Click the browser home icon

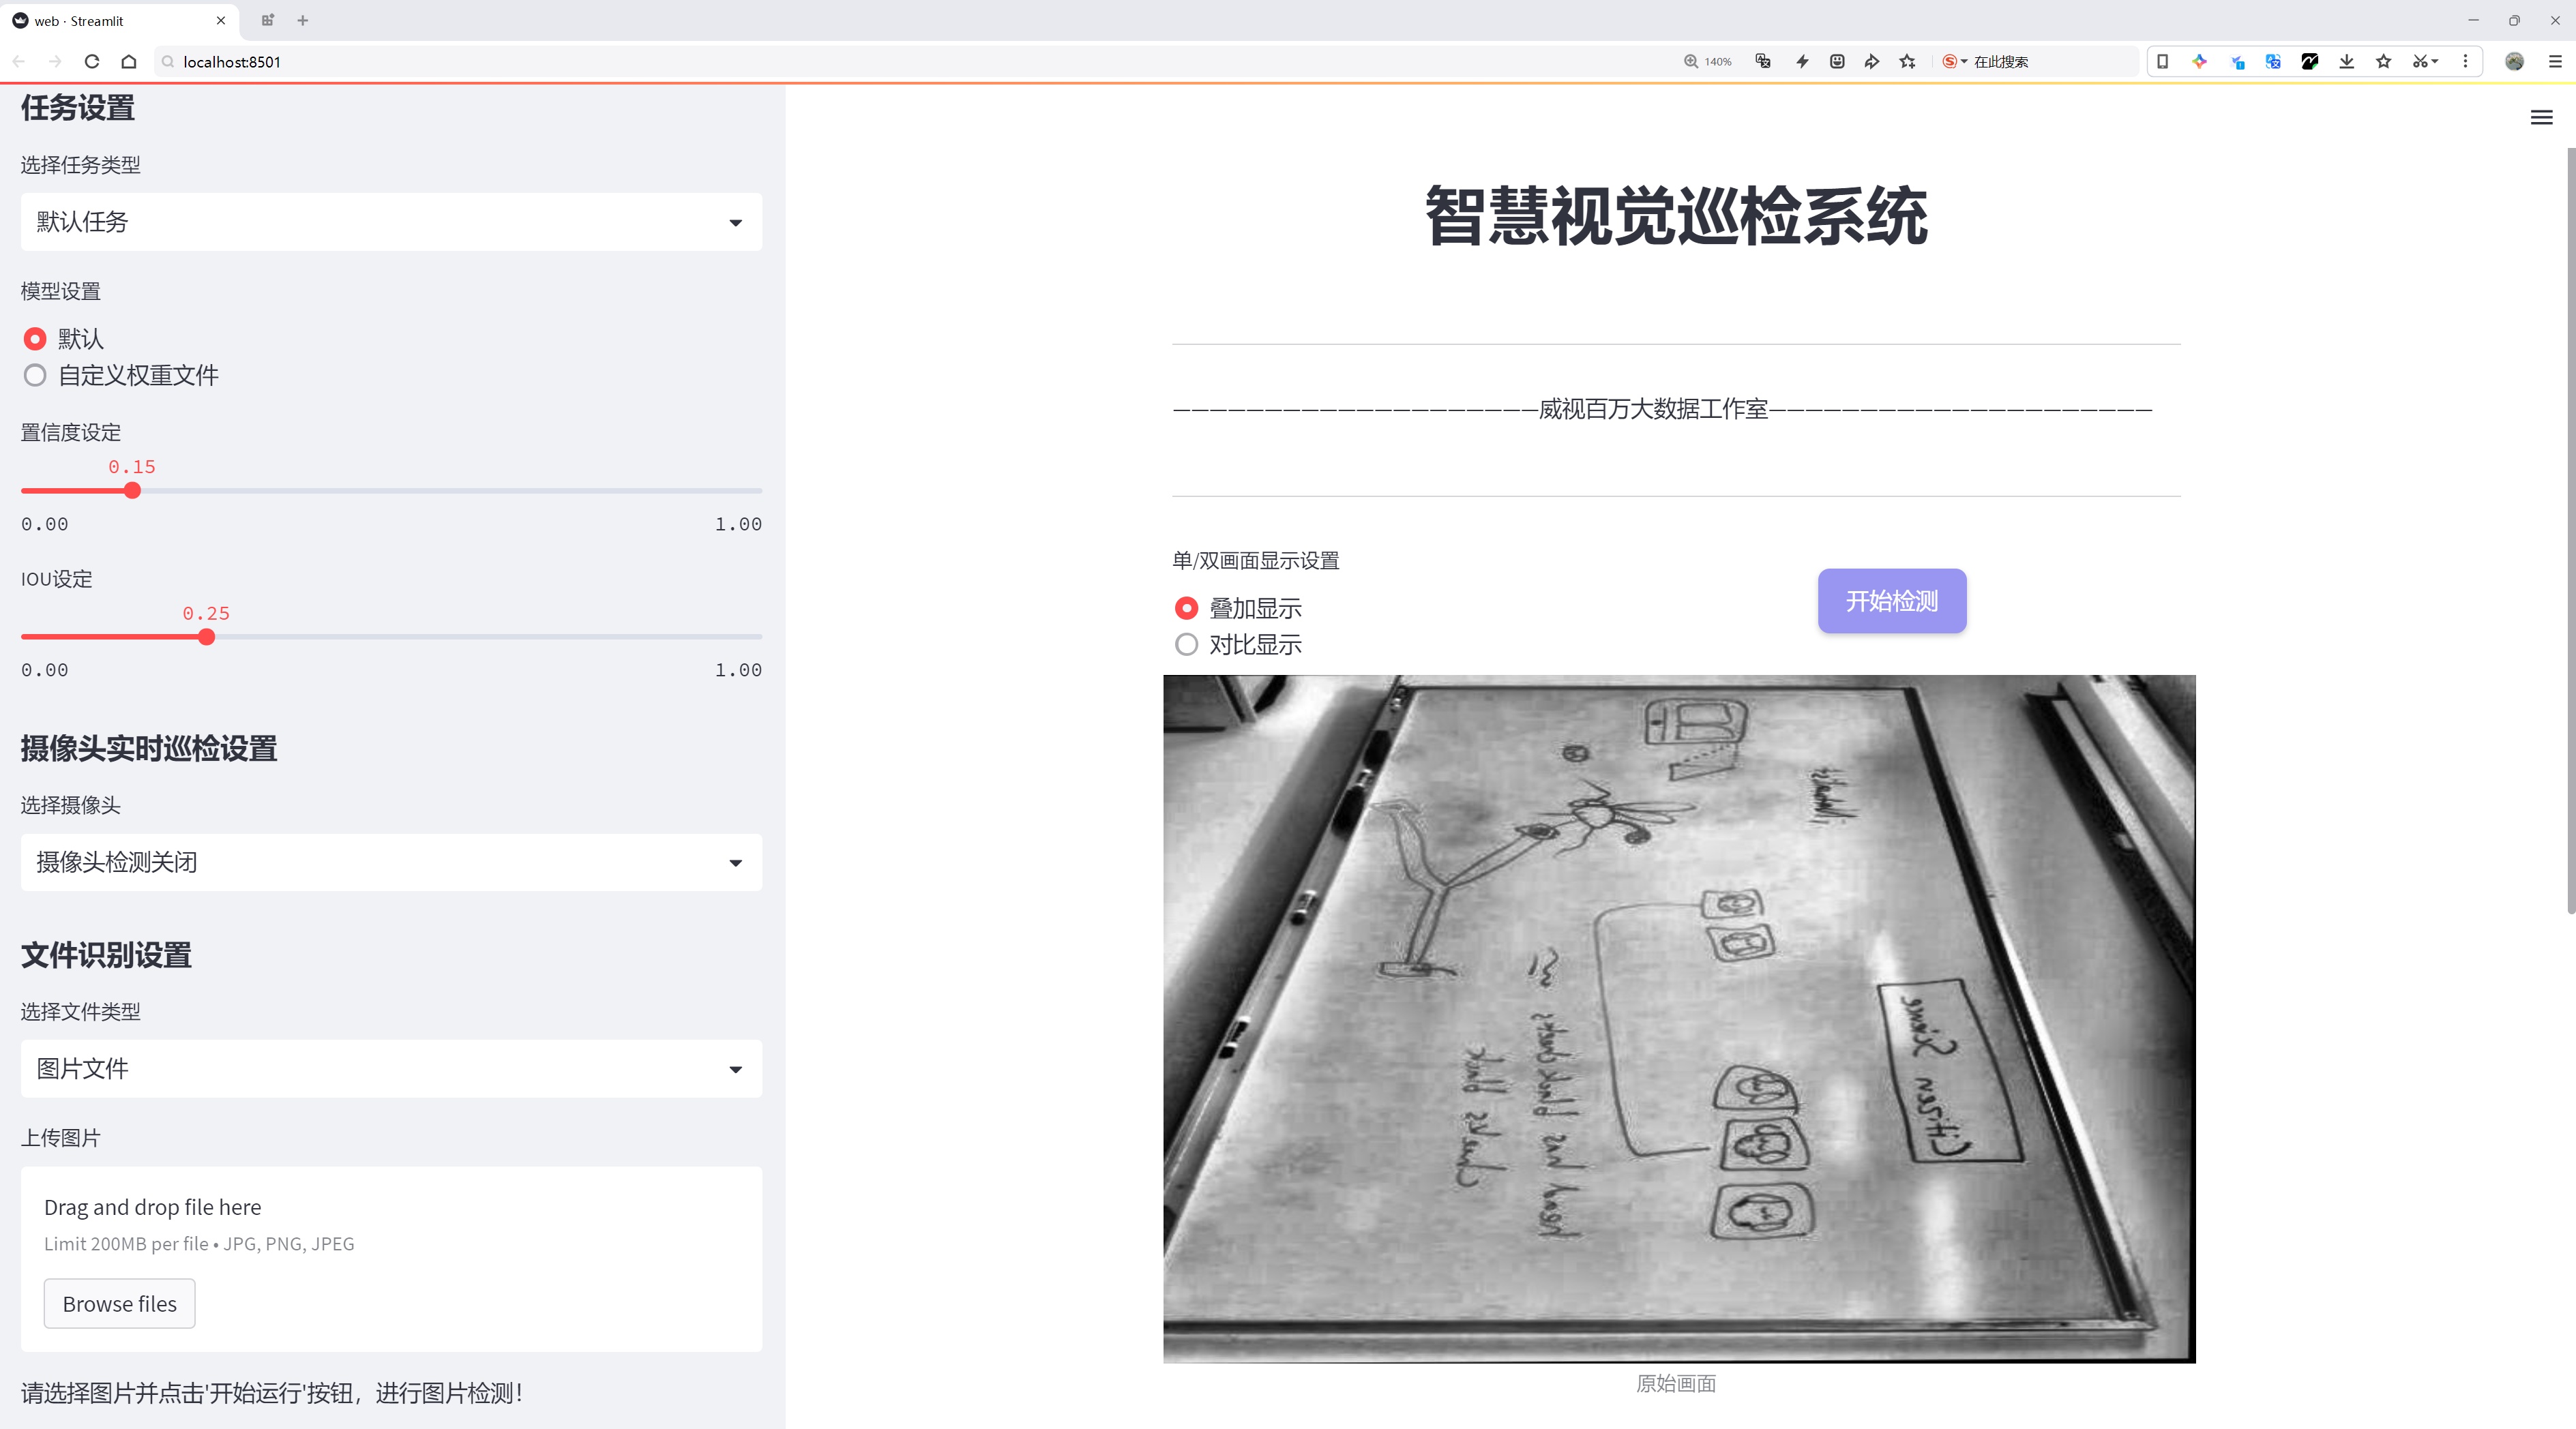click(129, 62)
